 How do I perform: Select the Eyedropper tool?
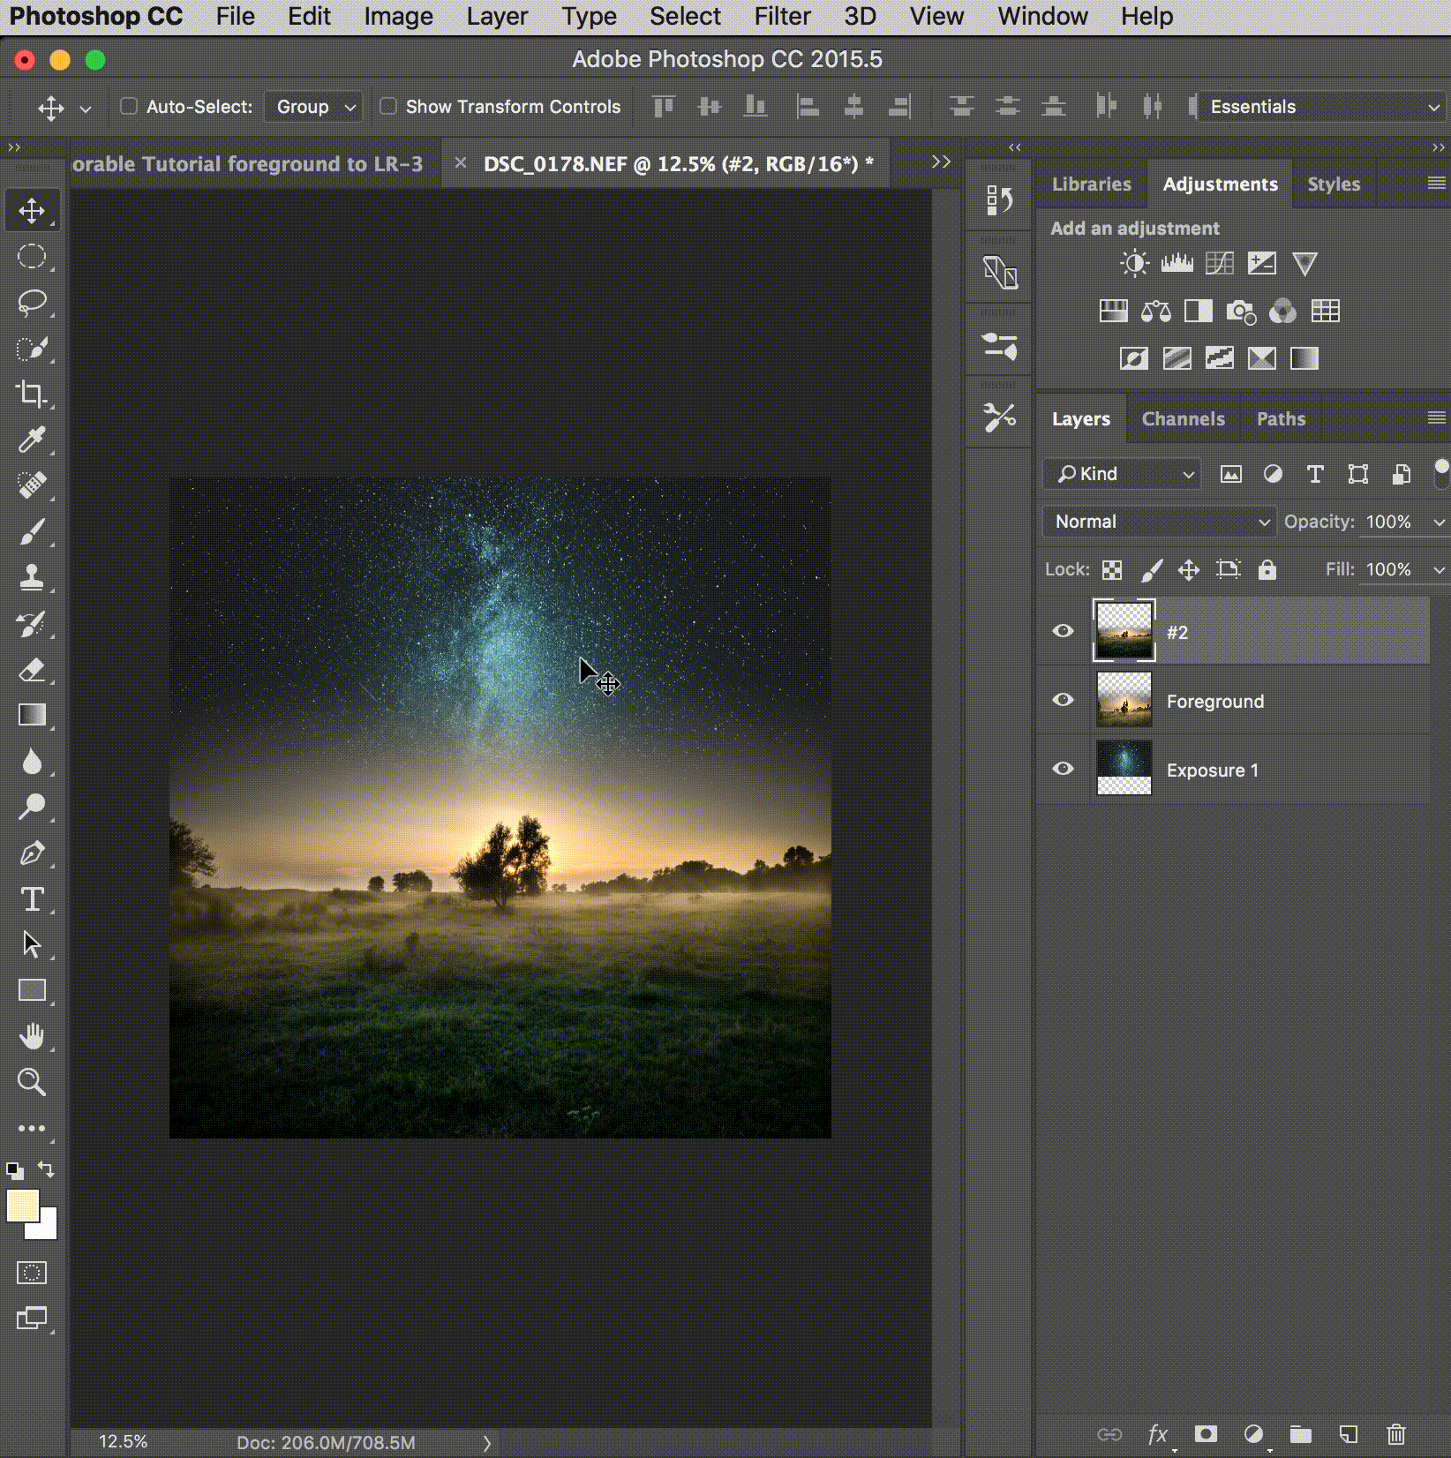click(x=32, y=440)
